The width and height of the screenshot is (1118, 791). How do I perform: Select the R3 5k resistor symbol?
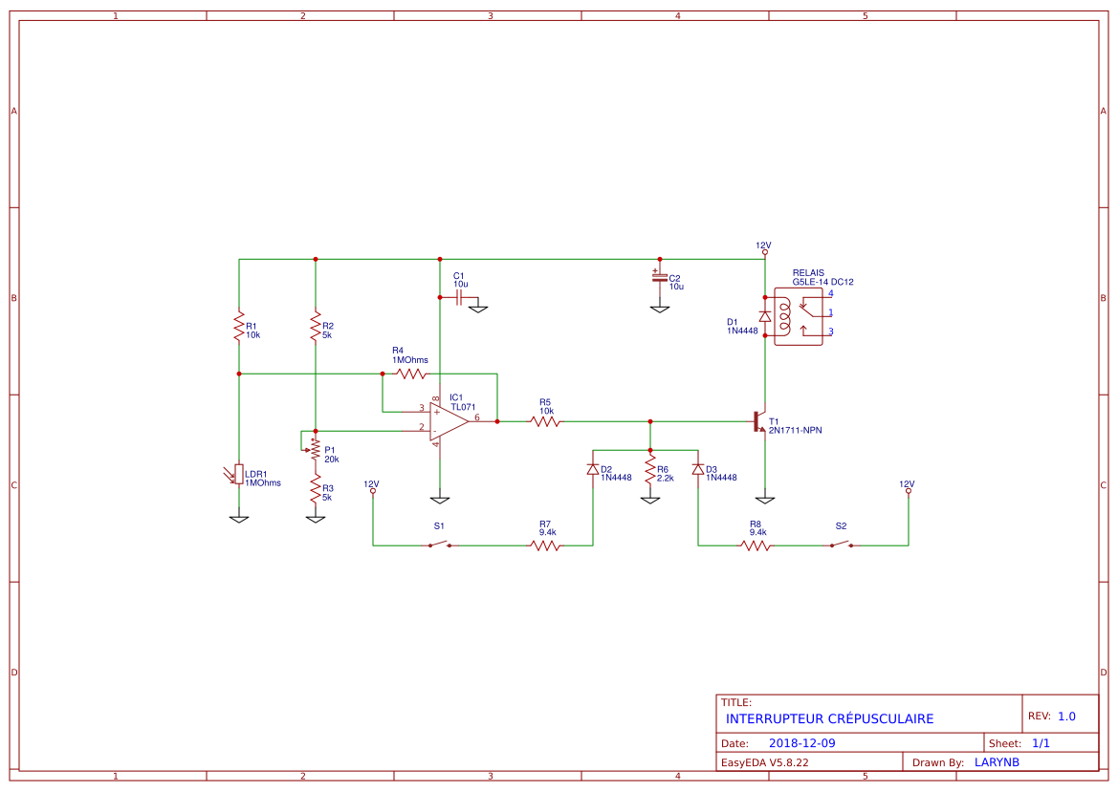click(x=316, y=489)
